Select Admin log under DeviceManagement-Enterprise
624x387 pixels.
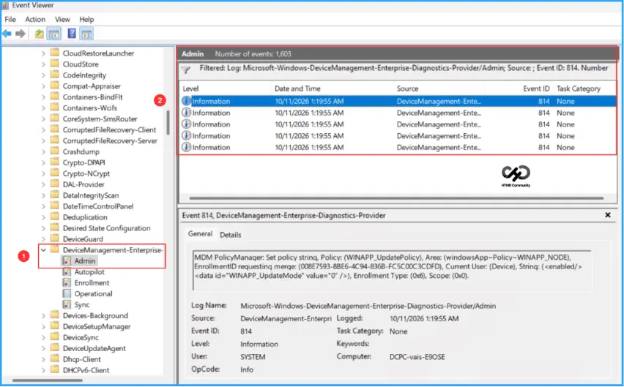[x=85, y=260]
